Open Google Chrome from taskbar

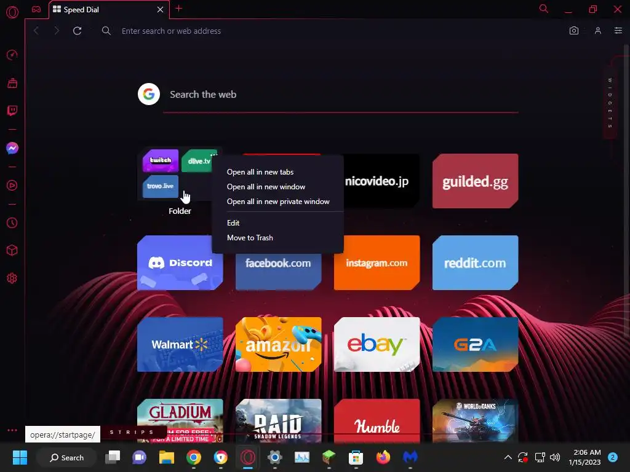point(193,457)
